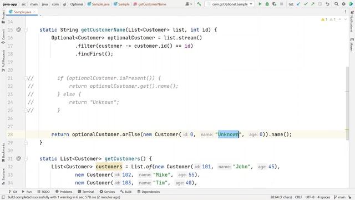
Task: Run the com.gl.Optional.Sample configuration
Action: point(260,4)
